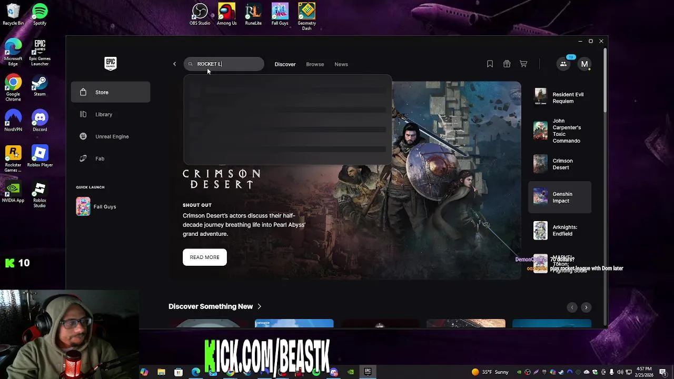
Task: Select John Carpenter's Toxic Commando entry
Action: coord(560,131)
